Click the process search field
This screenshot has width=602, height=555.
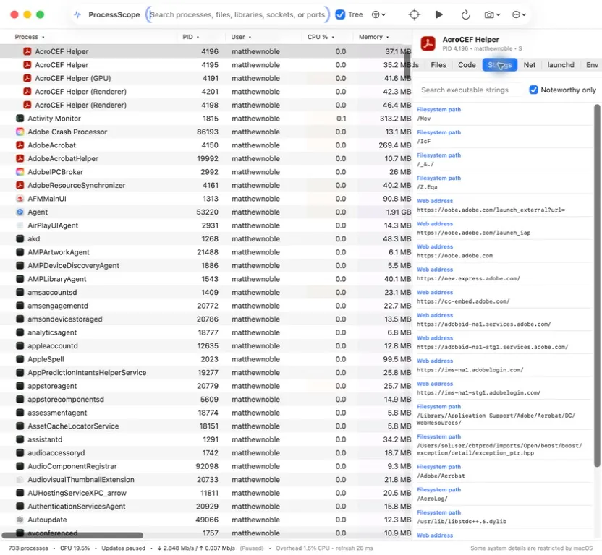pos(237,14)
